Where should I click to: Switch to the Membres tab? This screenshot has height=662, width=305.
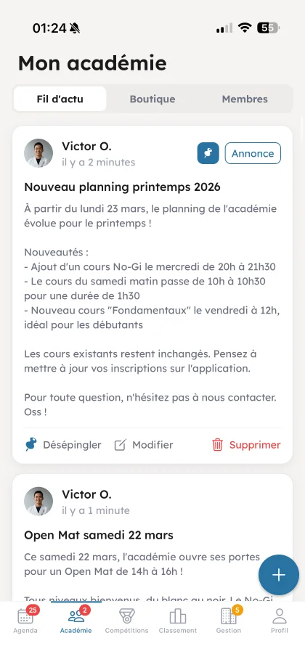tap(245, 99)
